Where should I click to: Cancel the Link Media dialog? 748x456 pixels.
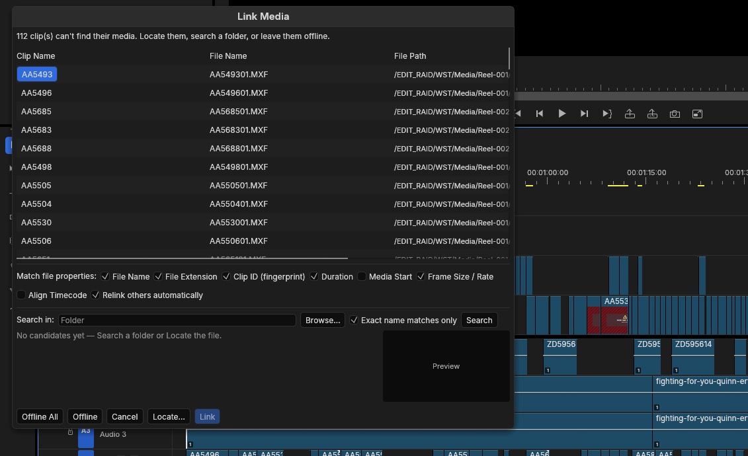click(124, 416)
